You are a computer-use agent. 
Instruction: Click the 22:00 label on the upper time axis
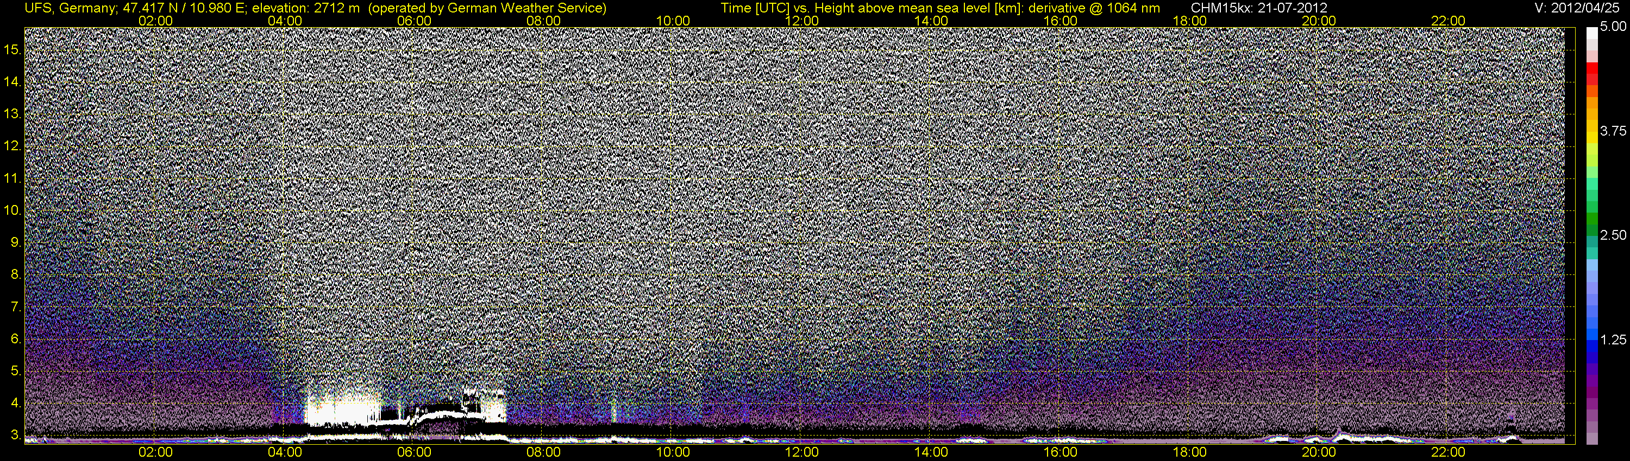click(1449, 21)
